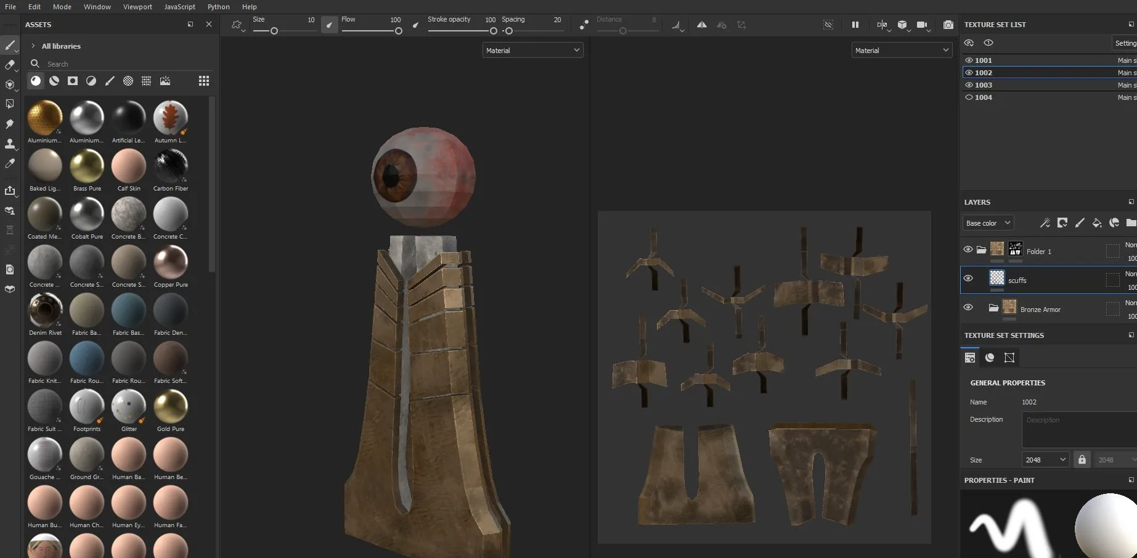This screenshot has height=558, width=1137.
Task: Open the Help menu
Action: [250, 7]
